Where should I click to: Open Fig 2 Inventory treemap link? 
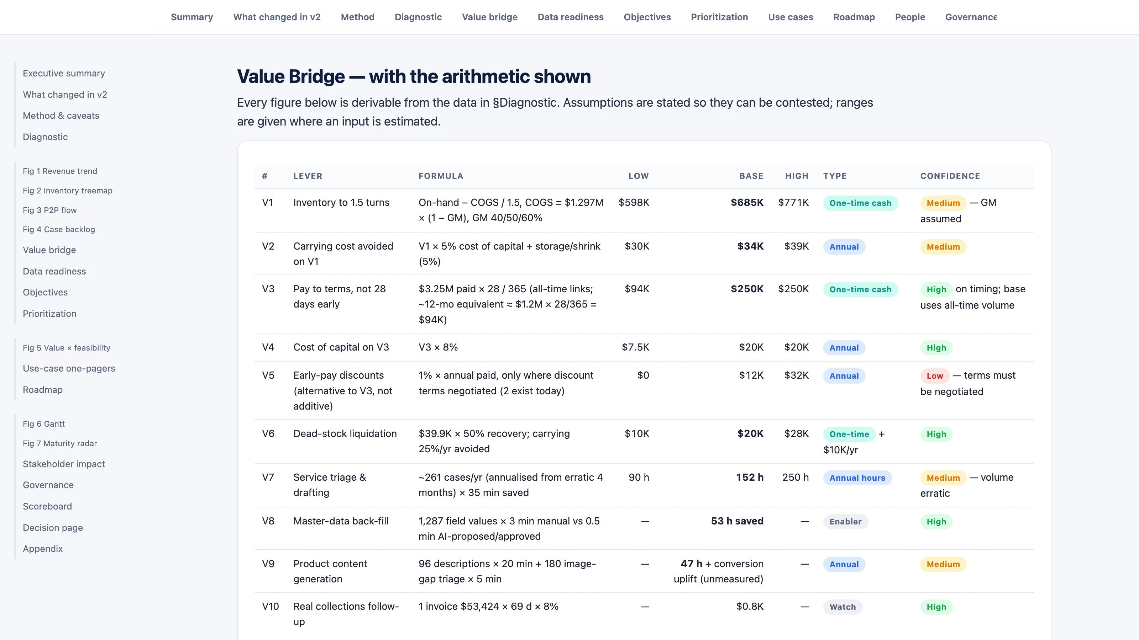pos(68,190)
